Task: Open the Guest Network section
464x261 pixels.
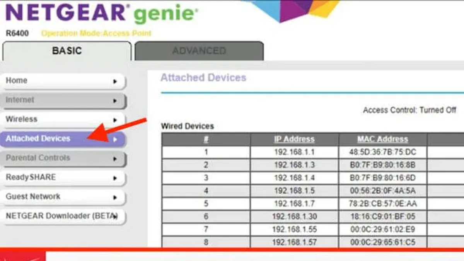Action: click(63, 197)
